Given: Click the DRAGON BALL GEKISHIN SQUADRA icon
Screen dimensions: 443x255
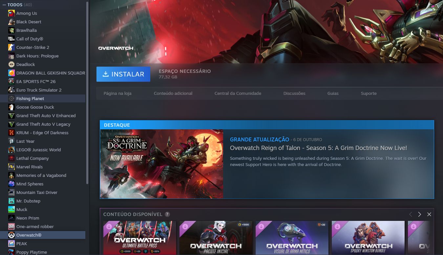Looking at the screenshot, I should pyautogui.click(x=11, y=73).
